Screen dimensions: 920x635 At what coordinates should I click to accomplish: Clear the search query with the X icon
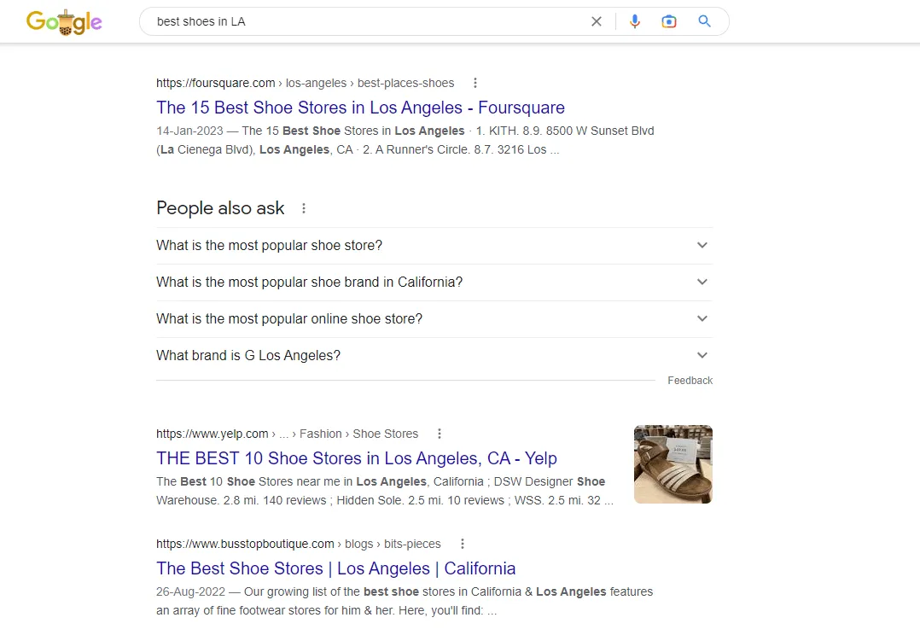[596, 20]
